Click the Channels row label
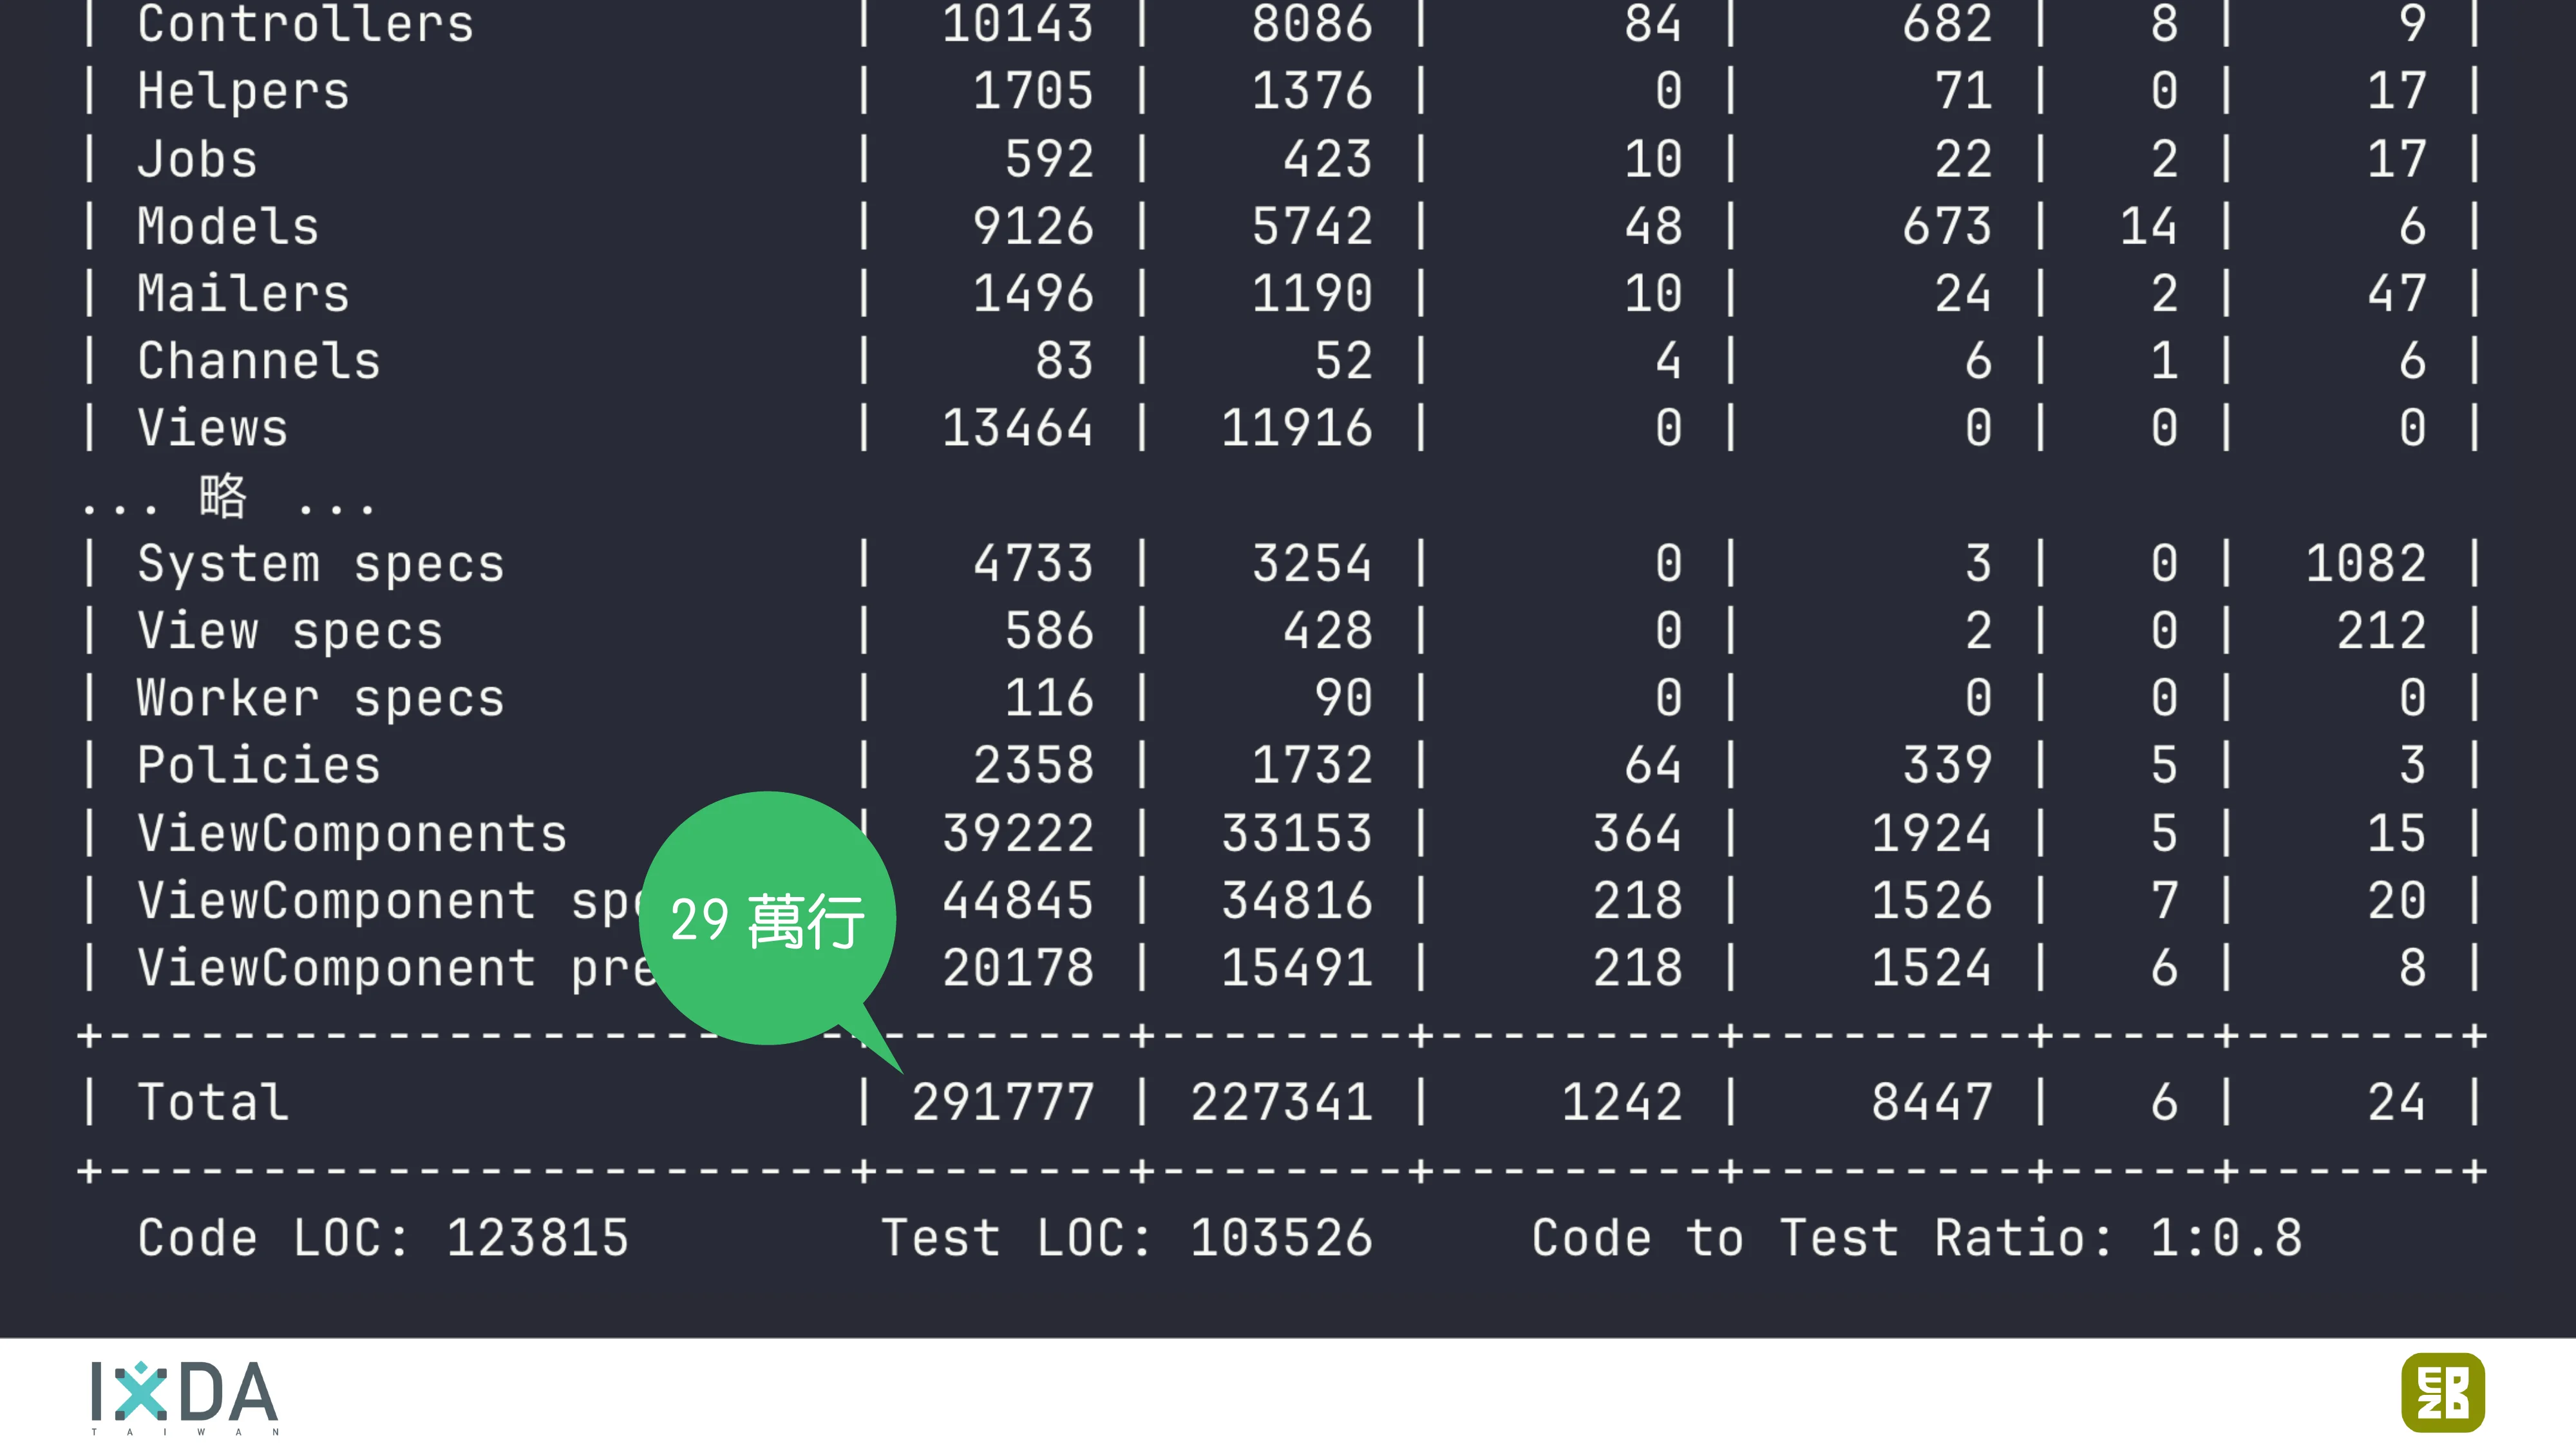The height and width of the screenshot is (1449, 2576). tap(259, 361)
